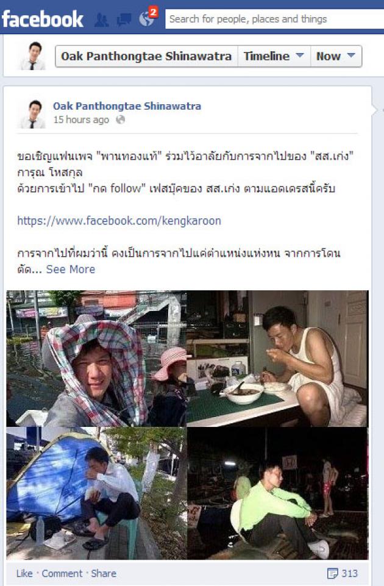Open the friend requests icon
This screenshot has height=586, width=384.
click(x=101, y=20)
